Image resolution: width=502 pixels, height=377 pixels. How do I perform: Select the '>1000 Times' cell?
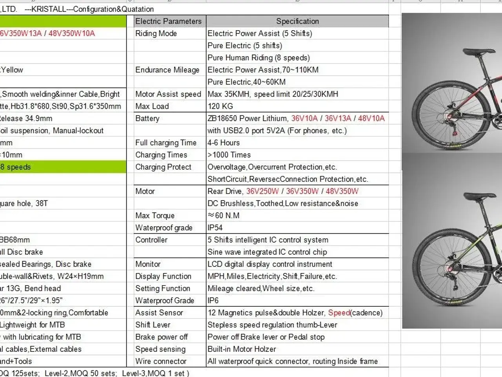click(x=297, y=155)
